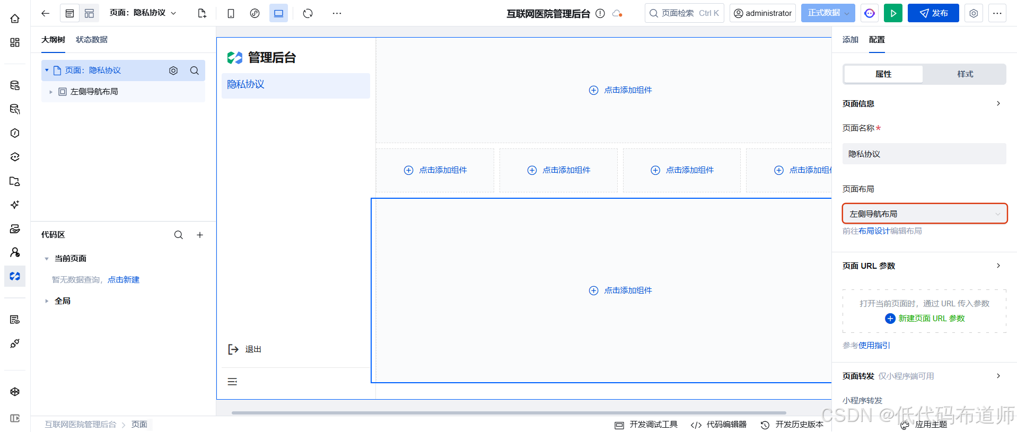Open the settings hexagon icon at top right
This screenshot has height=432, width=1017.
coord(974,13)
